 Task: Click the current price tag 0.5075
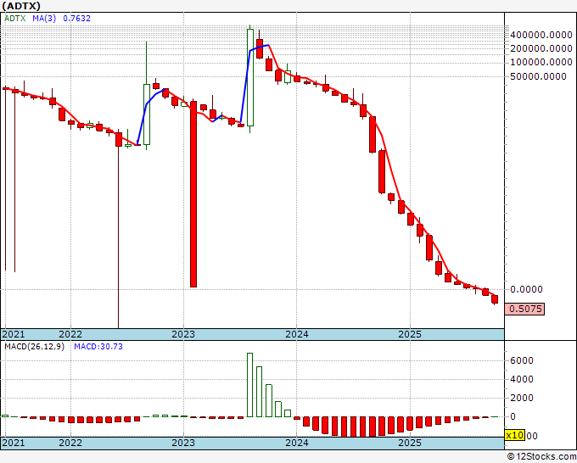(524, 309)
